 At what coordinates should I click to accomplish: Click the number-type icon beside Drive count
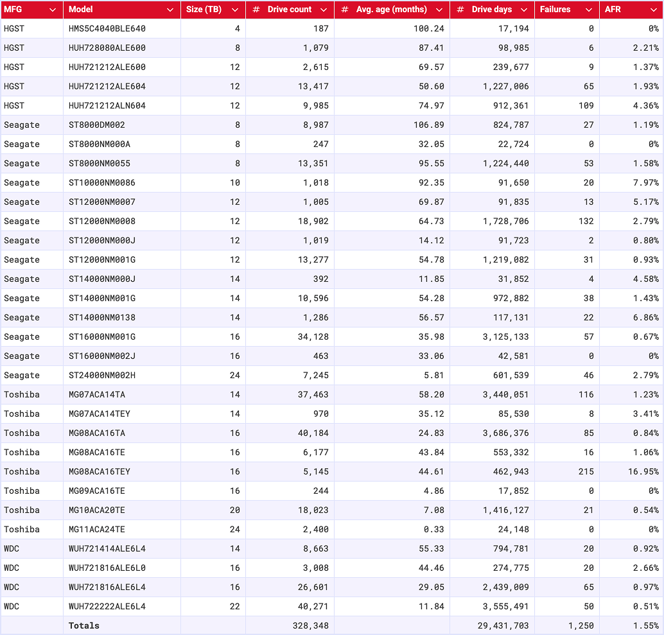256,10
